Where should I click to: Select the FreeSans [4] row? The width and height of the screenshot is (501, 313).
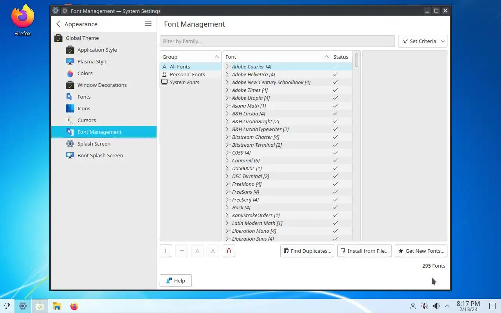pyautogui.click(x=288, y=192)
